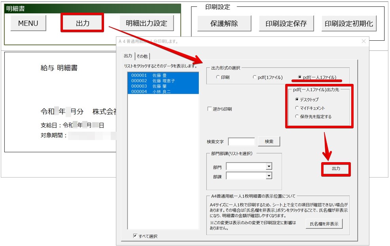This screenshot has width=390, height=246.
Task: Close the A4 print dialog
Action: click(364, 41)
